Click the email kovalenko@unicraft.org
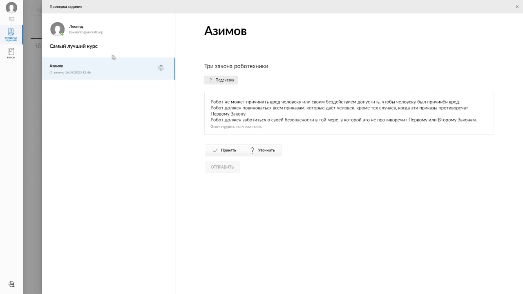Viewport: 523px width, 294px height. pos(86,32)
